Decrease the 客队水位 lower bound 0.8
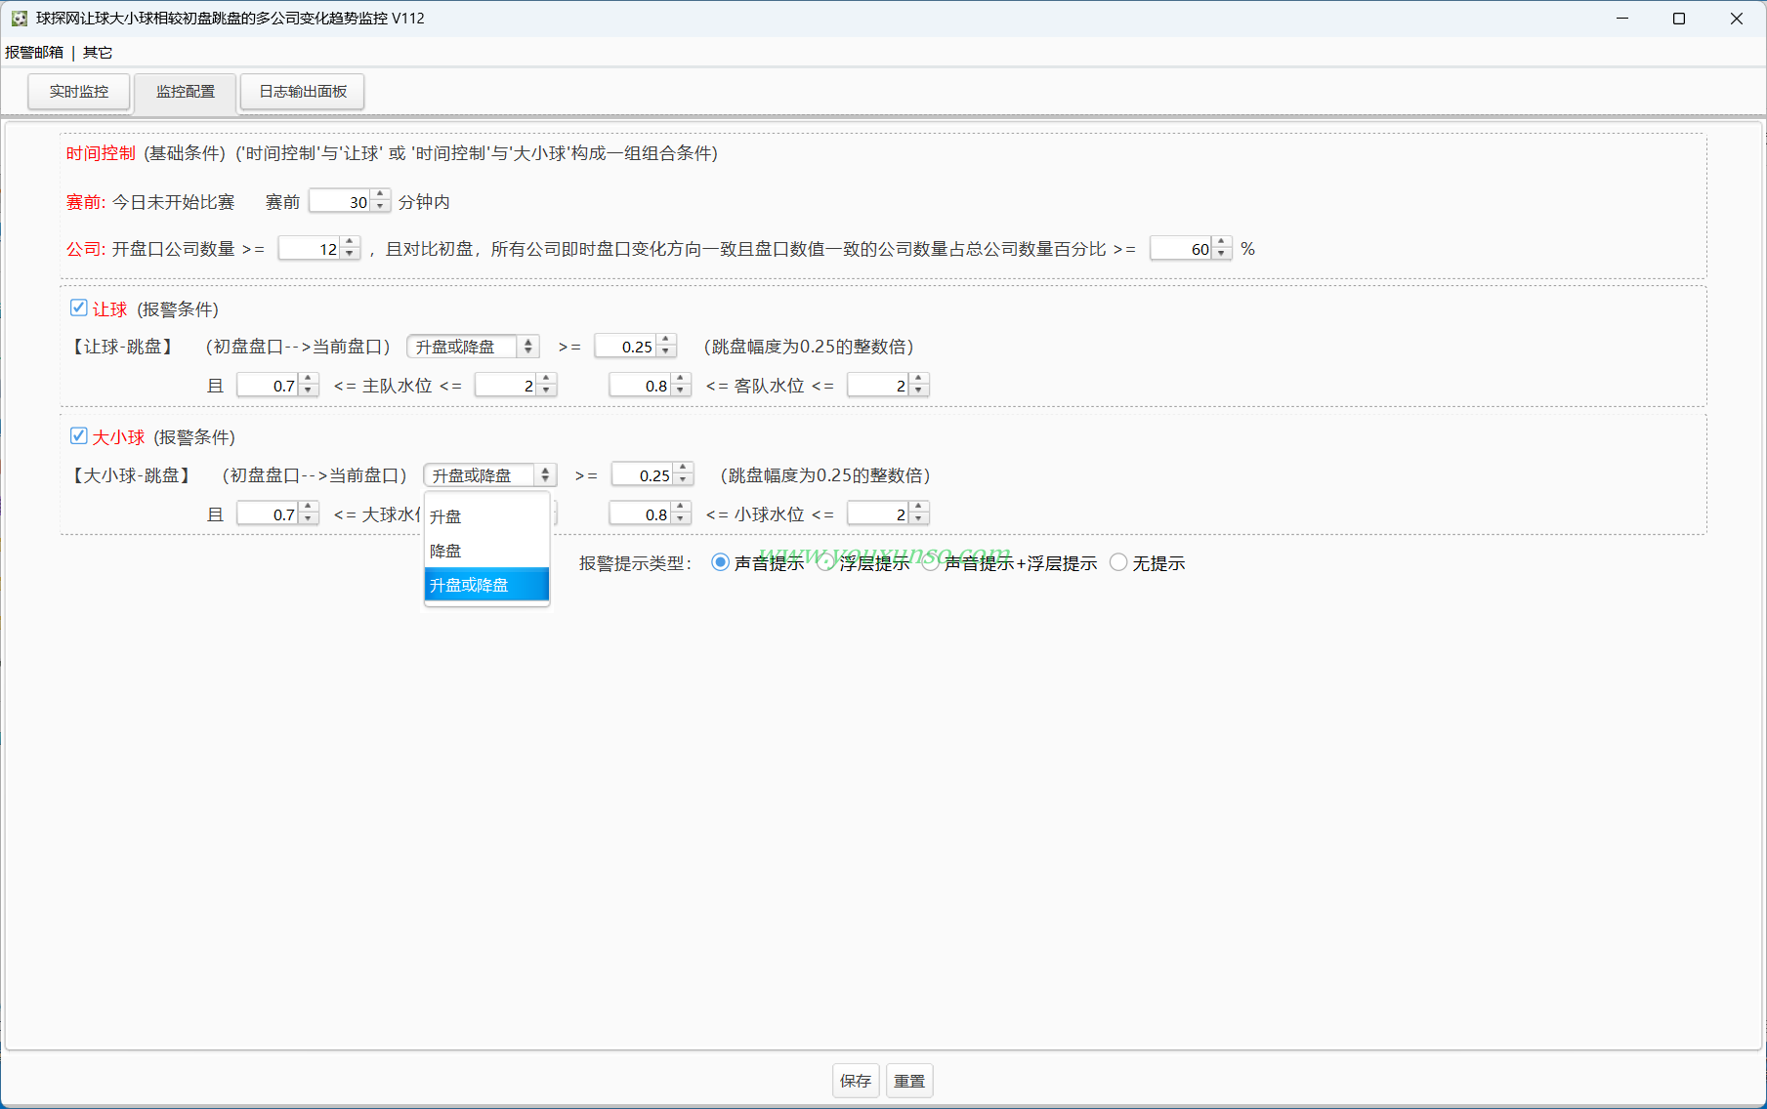The height and width of the screenshot is (1109, 1767). pyautogui.click(x=681, y=390)
